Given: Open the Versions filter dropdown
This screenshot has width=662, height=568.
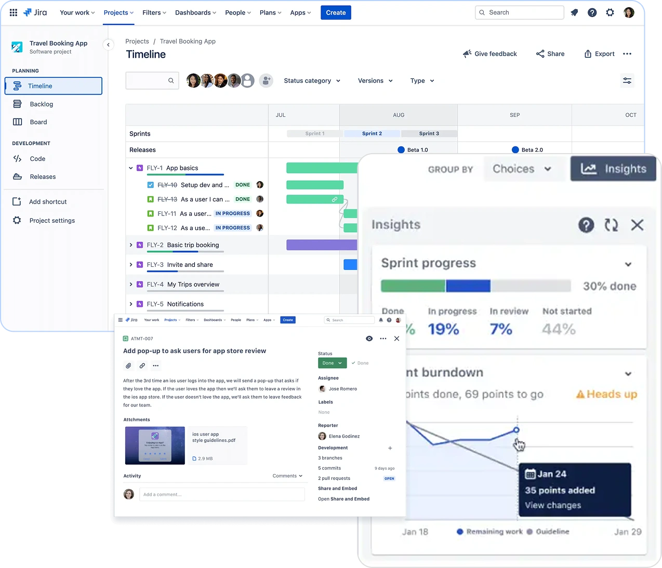Looking at the screenshot, I should click(376, 80).
